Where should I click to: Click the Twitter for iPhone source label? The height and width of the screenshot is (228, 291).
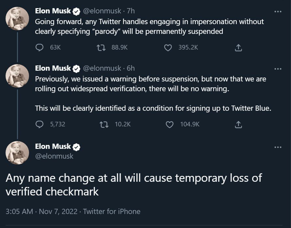coord(112,211)
